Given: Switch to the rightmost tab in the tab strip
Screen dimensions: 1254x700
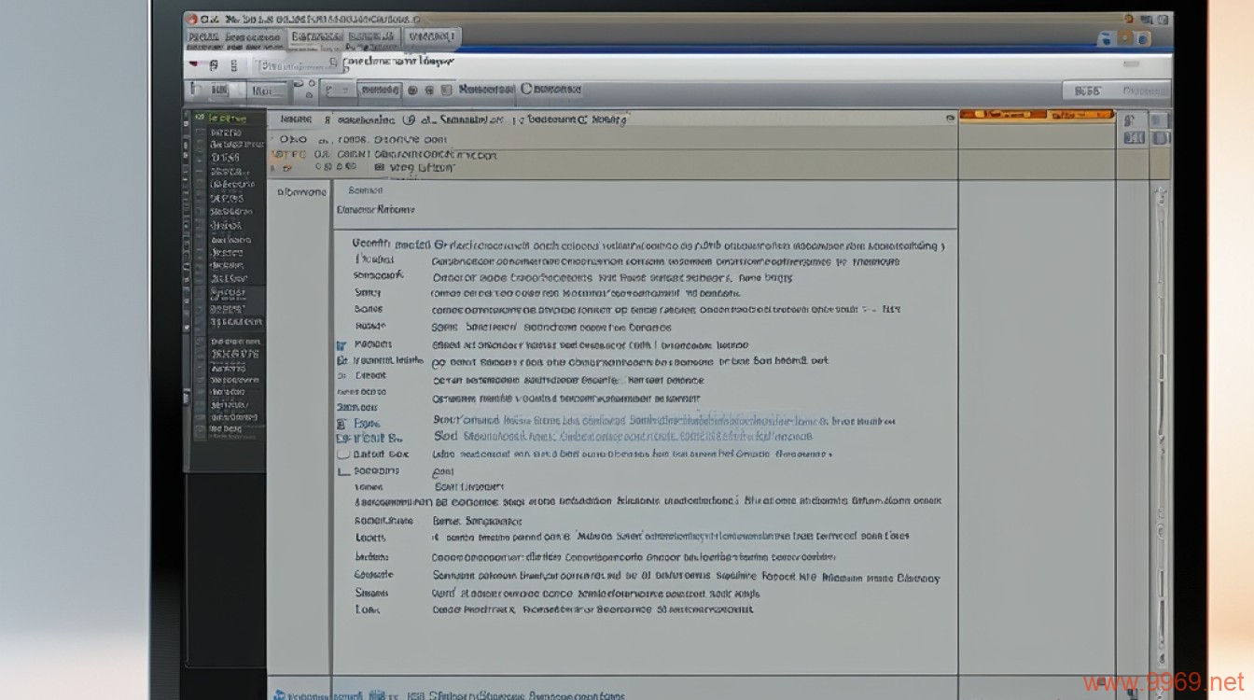Looking at the screenshot, I should (x=432, y=37).
